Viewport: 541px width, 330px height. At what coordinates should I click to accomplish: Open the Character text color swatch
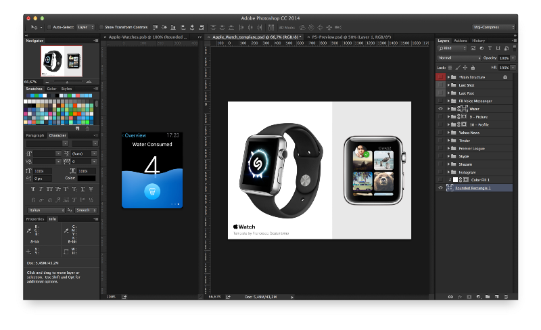[87, 179]
